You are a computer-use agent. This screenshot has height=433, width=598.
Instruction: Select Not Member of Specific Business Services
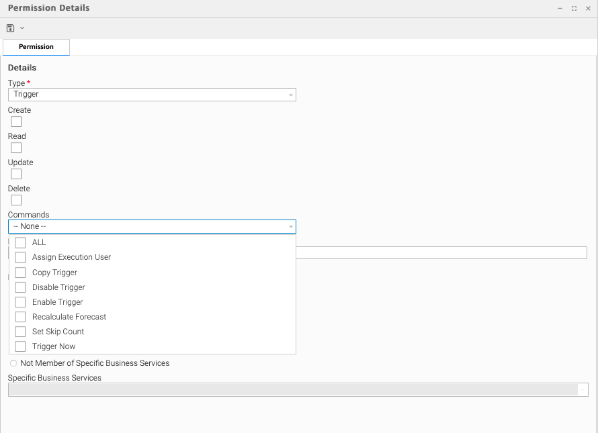[13, 363]
